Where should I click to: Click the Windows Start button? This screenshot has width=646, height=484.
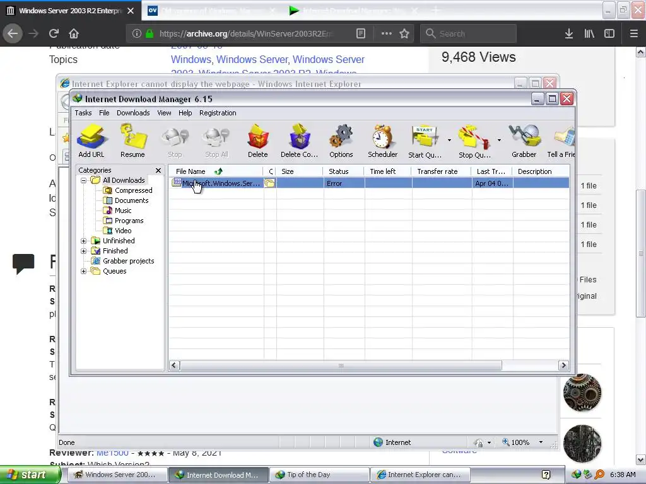coord(29,475)
